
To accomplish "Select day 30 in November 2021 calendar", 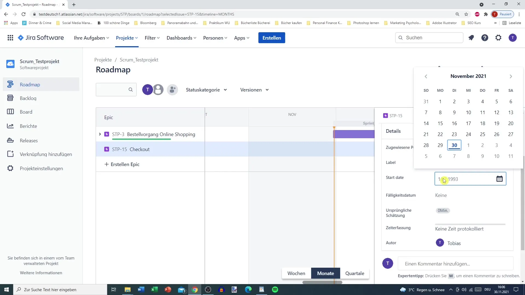I will [x=454, y=145].
